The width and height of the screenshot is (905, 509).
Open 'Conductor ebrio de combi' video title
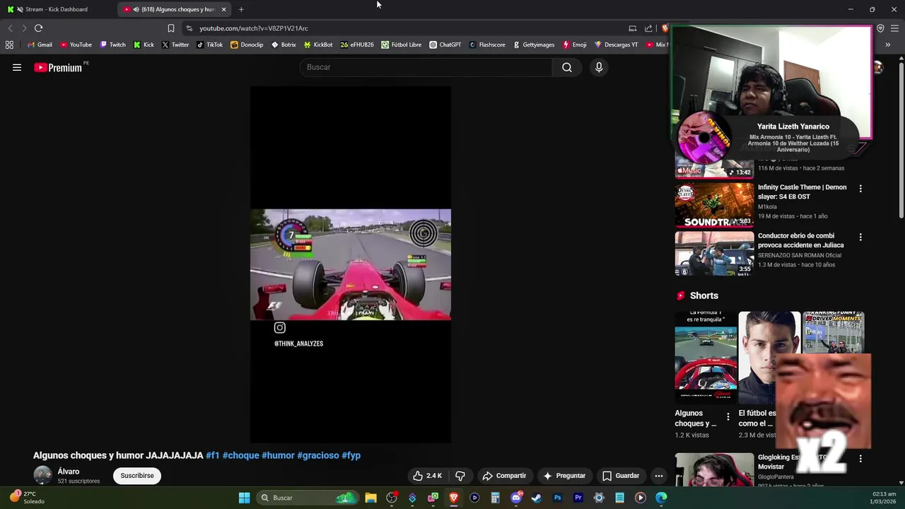click(x=800, y=240)
